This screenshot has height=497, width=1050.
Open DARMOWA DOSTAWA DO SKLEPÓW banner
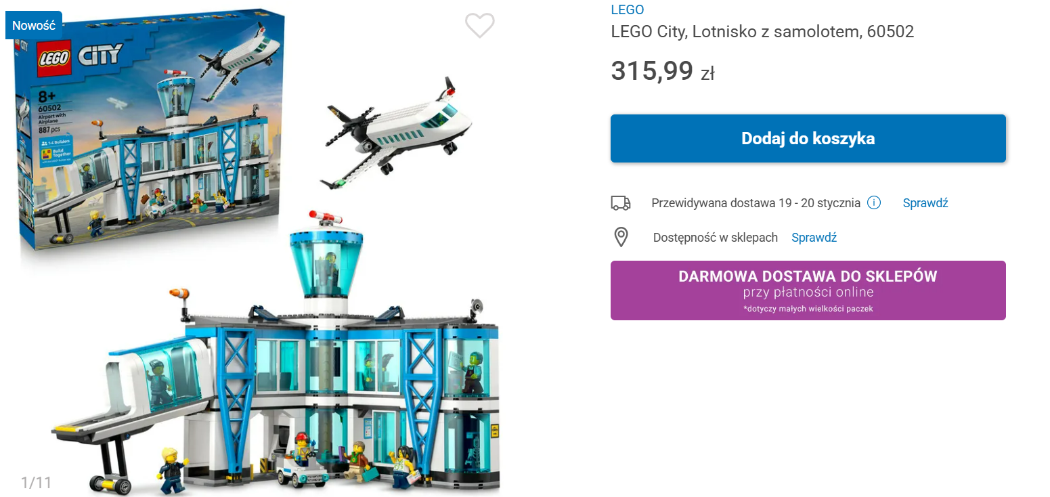pyautogui.click(x=808, y=290)
